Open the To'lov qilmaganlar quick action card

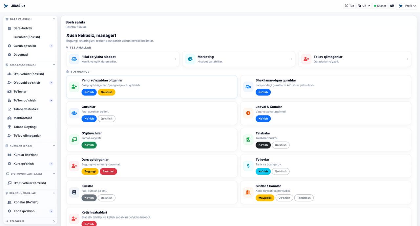click(354, 59)
